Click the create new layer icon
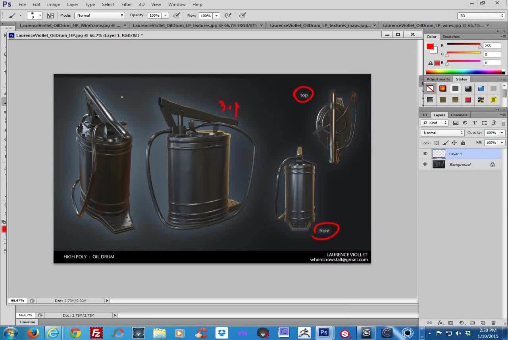Image resolution: width=508 pixels, height=340 pixels. [x=483, y=323]
